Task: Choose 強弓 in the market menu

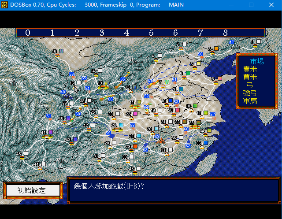Action: [250, 93]
